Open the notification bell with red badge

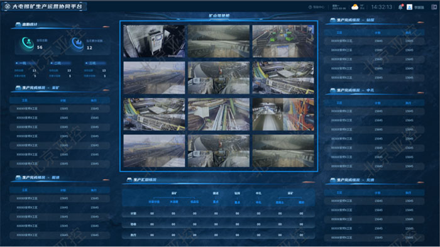coord(400,7)
